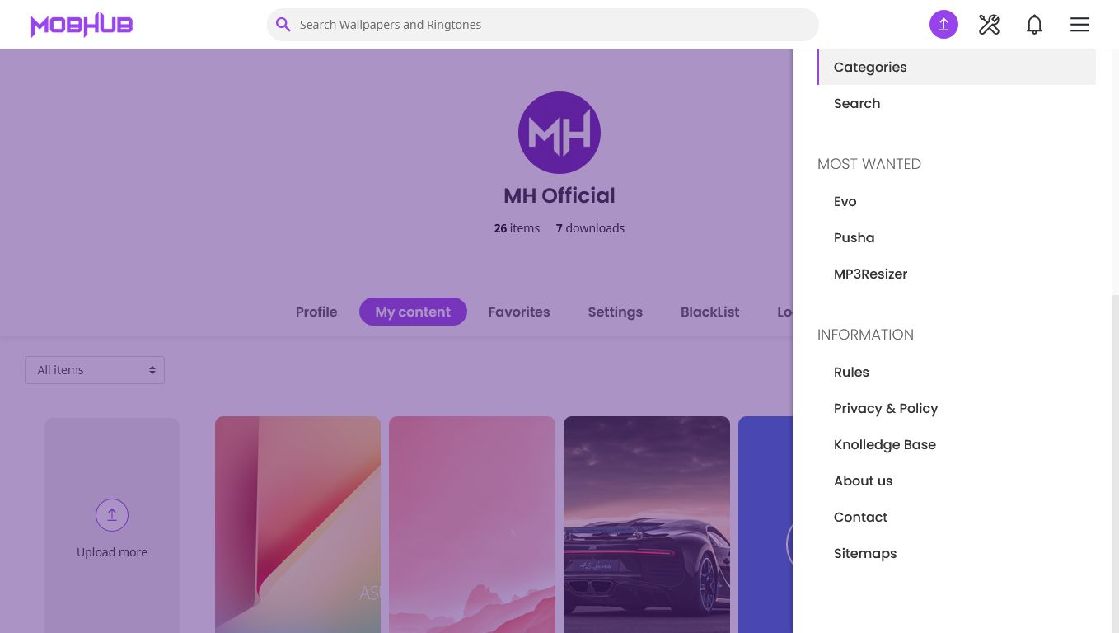Open the Favorites tab
Image resolution: width=1119 pixels, height=633 pixels.
pos(519,312)
